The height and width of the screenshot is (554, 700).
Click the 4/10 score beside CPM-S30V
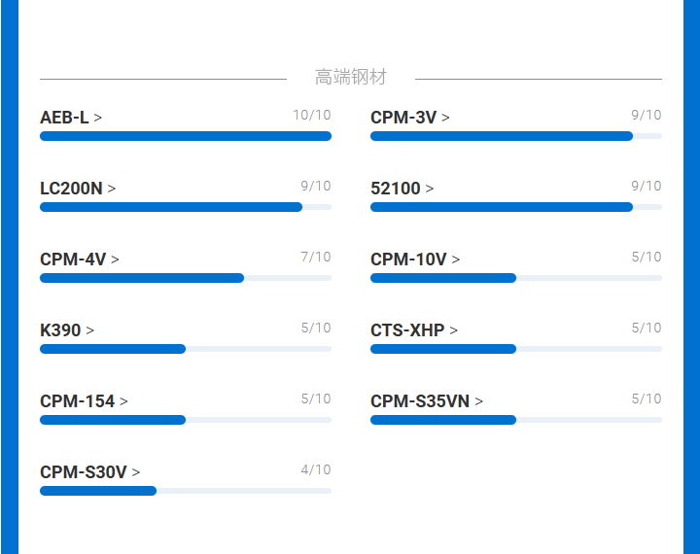coord(316,470)
